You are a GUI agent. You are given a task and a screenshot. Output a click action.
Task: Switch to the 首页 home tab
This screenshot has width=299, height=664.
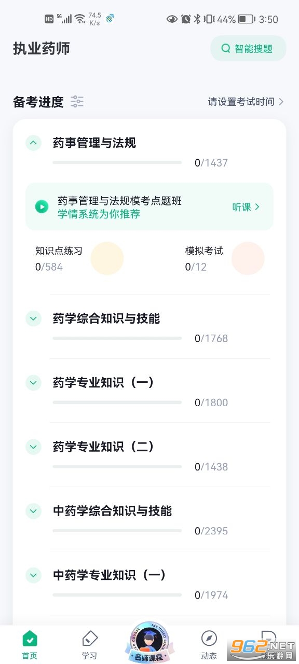click(30, 645)
